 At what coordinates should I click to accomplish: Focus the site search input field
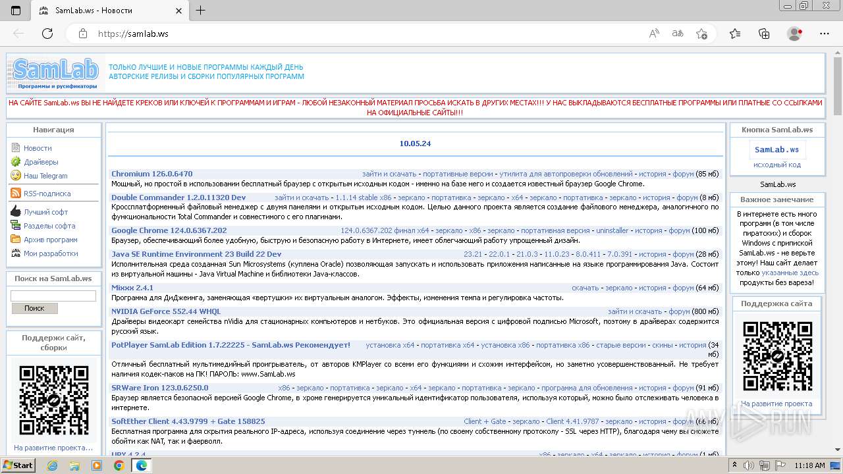pos(53,296)
